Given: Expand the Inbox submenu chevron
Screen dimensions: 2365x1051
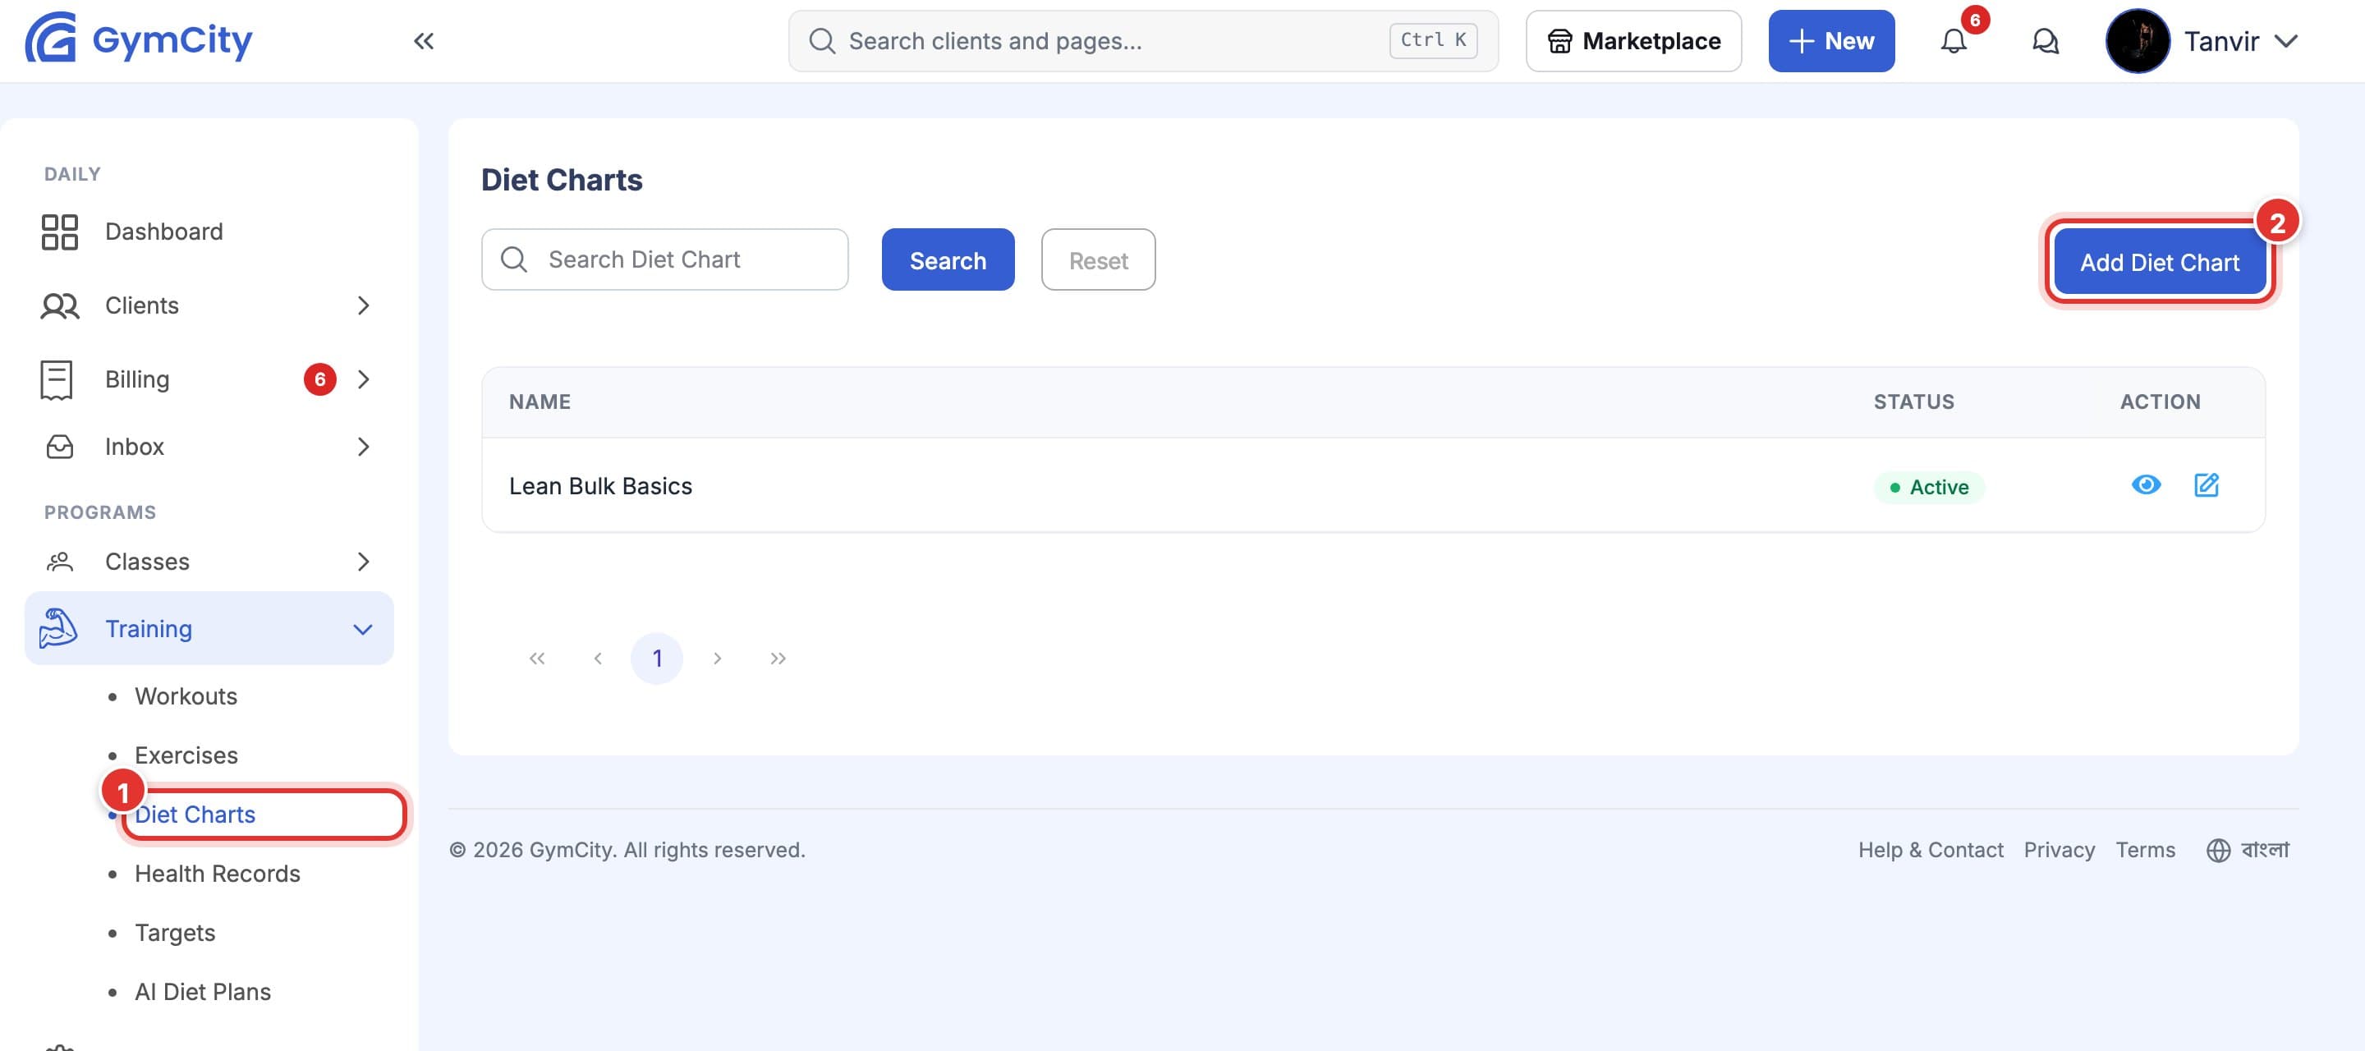Looking at the screenshot, I should pyautogui.click(x=364, y=447).
